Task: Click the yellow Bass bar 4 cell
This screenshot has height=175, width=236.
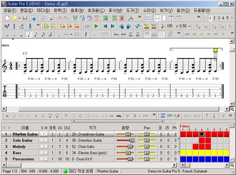Action: 202,153
